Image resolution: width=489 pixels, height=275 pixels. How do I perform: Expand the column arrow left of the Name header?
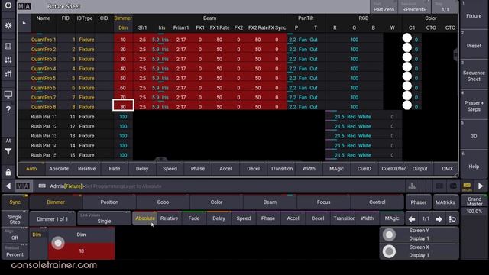click(24, 23)
